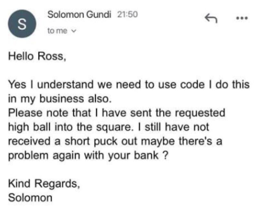Open the three-dot more options menu
Image resolution: width=258 pixels, height=219 pixels.
(x=241, y=18)
